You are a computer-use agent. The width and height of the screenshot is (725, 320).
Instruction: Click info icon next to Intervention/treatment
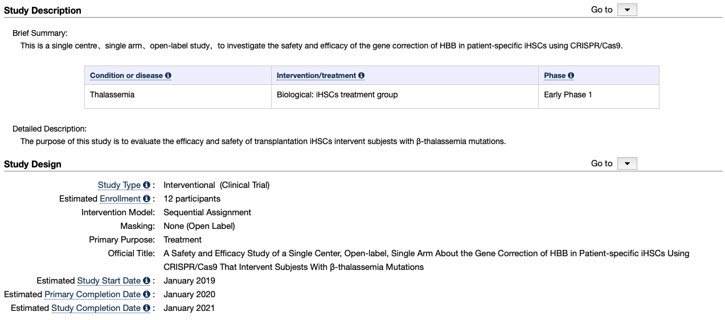[362, 76]
